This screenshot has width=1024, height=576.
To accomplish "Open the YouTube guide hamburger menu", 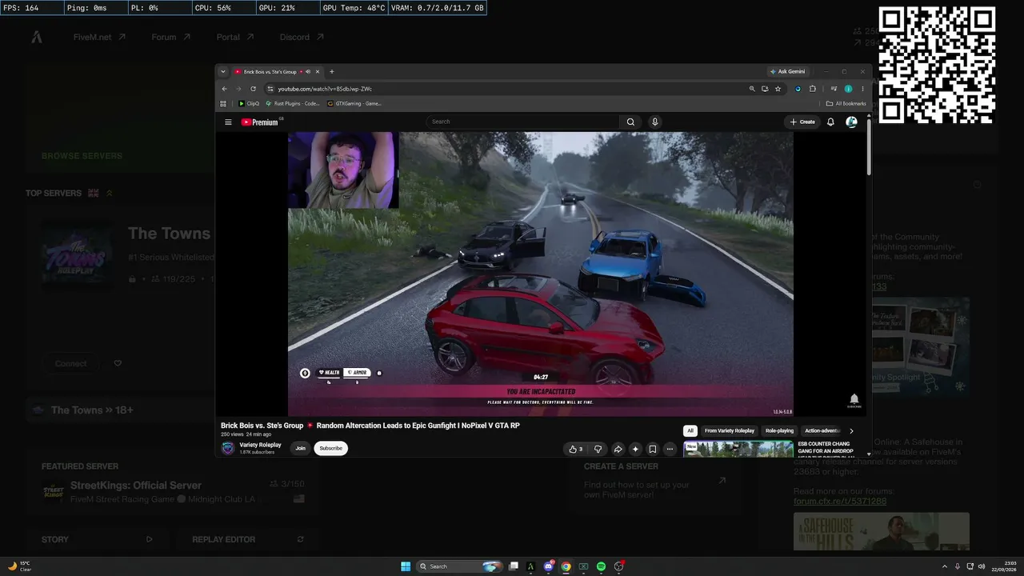I will [228, 122].
